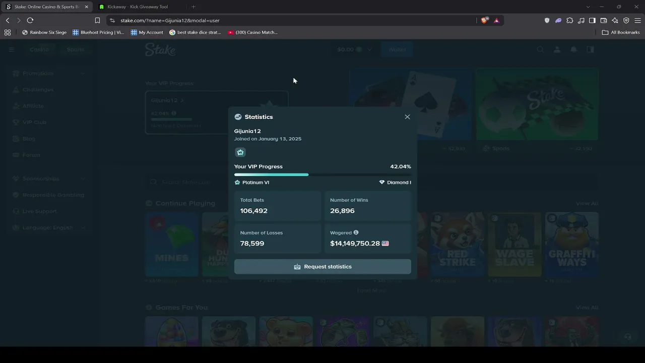
Task: Click the Number of Losses value 78,599
Action: tap(252, 244)
